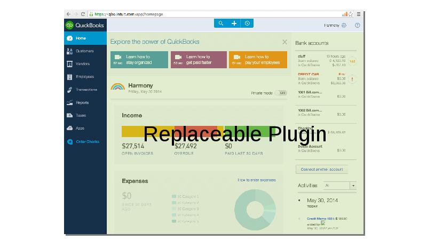
Task: Click the Connect another account button
Action: point(321,169)
